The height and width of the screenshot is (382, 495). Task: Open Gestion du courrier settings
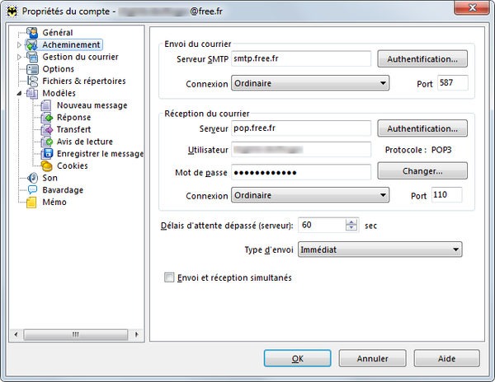pos(81,57)
